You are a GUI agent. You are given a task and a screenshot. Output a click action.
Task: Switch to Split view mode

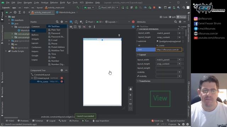[172, 17]
